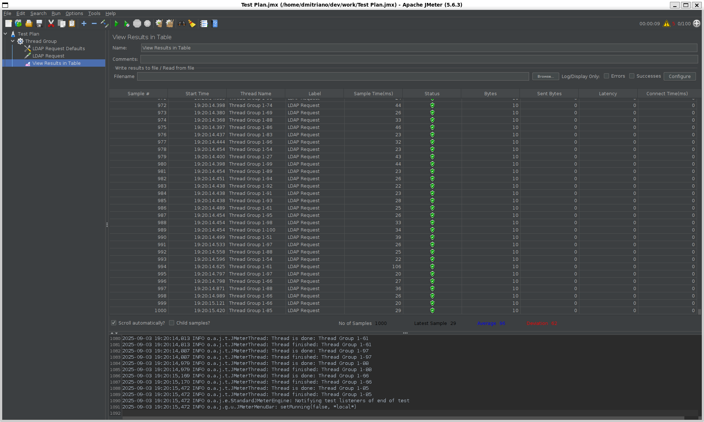This screenshot has width=704, height=422.
Task: Open the Templates icon in toolbar
Action: tap(18, 23)
